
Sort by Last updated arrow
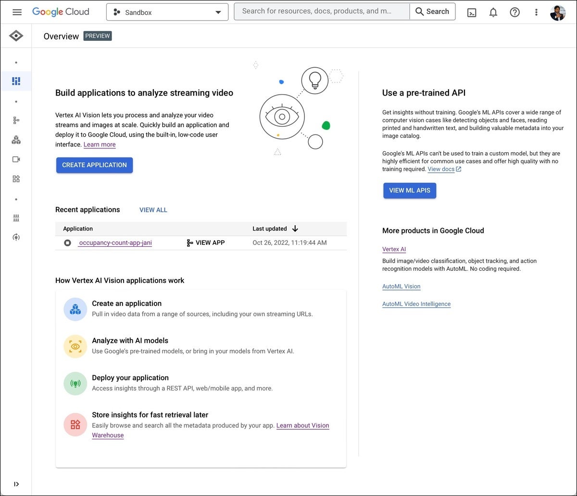coord(295,229)
